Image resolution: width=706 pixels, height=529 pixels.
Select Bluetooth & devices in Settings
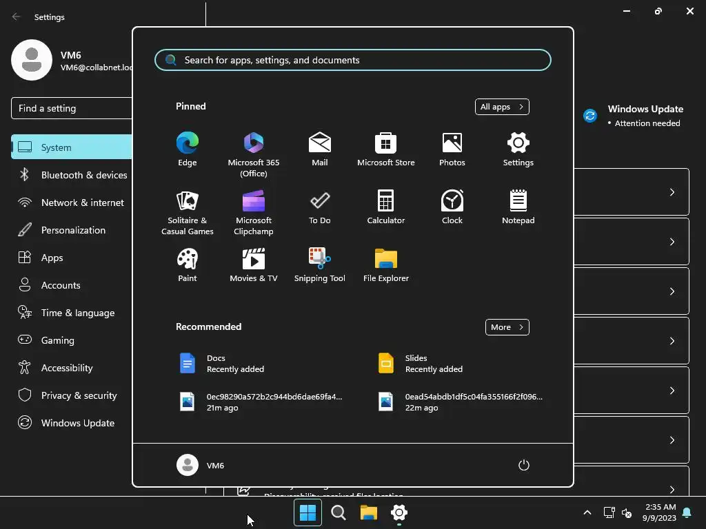click(72, 175)
